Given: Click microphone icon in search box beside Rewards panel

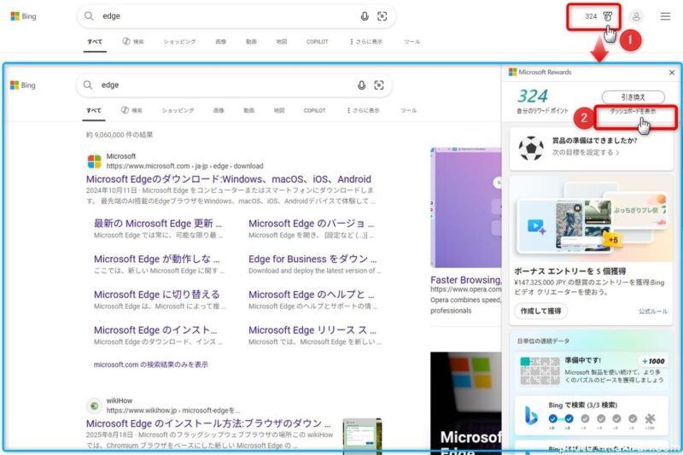Looking at the screenshot, I should pos(361,85).
